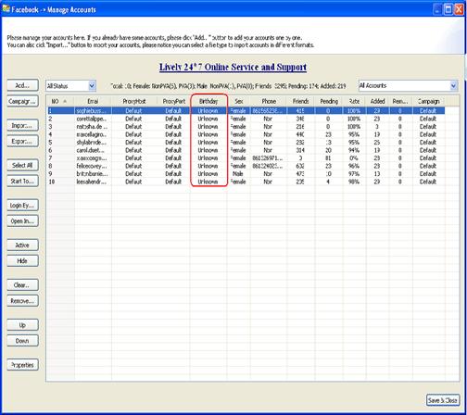Move account with Up button
The image size is (467, 415).
(23, 325)
